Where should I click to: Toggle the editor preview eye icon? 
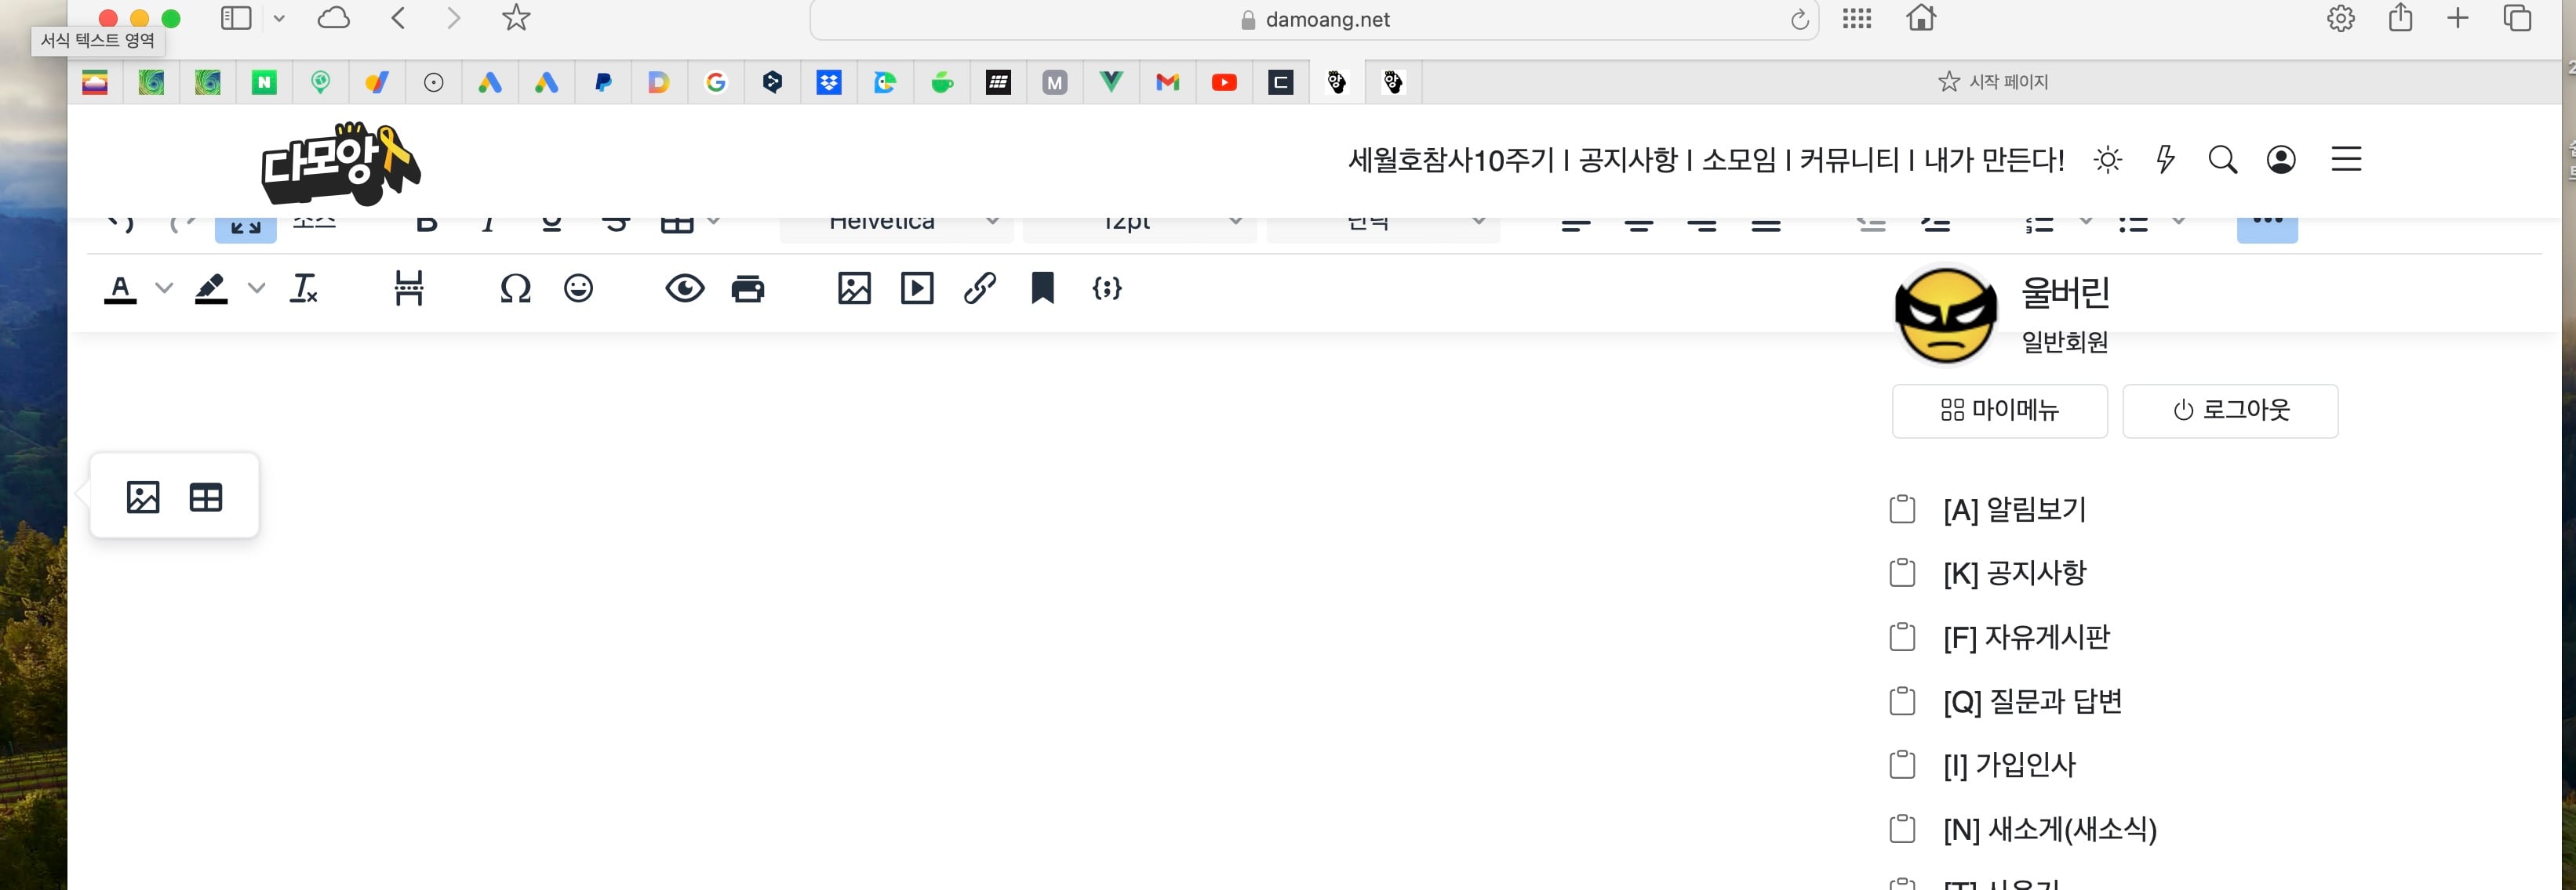tap(685, 288)
